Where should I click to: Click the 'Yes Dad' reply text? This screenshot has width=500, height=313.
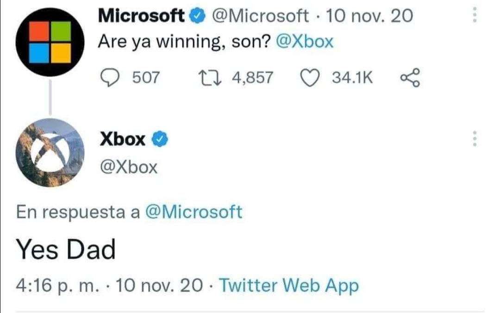pos(66,250)
